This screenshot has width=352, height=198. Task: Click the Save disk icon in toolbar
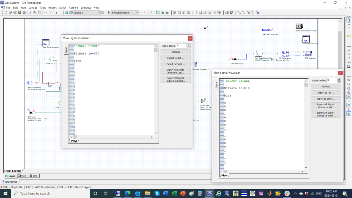20,13
